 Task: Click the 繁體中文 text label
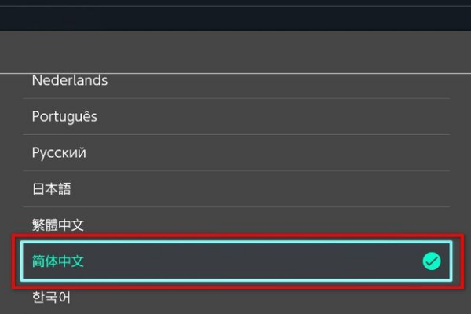(x=57, y=225)
